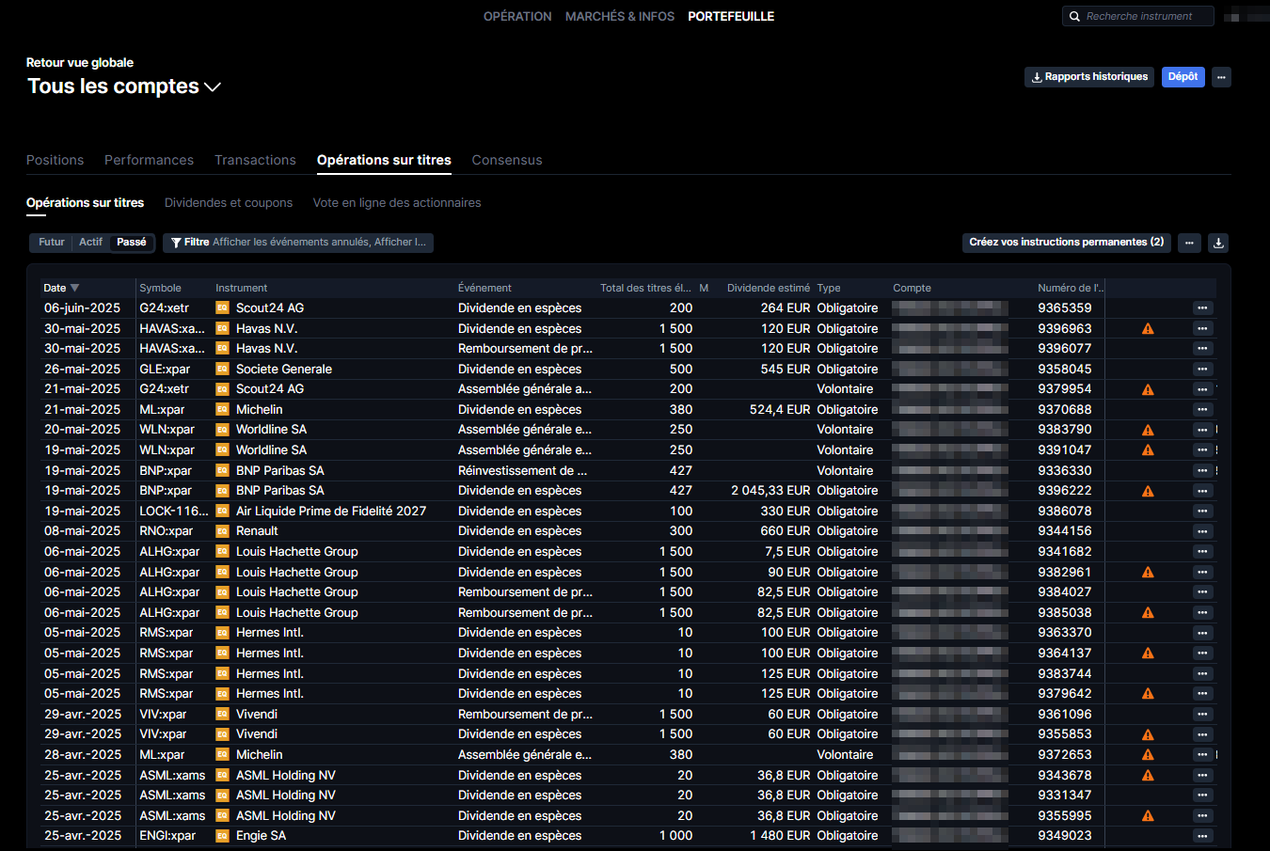Click the Type column header
The image size is (1270, 851).
pos(829,288)
